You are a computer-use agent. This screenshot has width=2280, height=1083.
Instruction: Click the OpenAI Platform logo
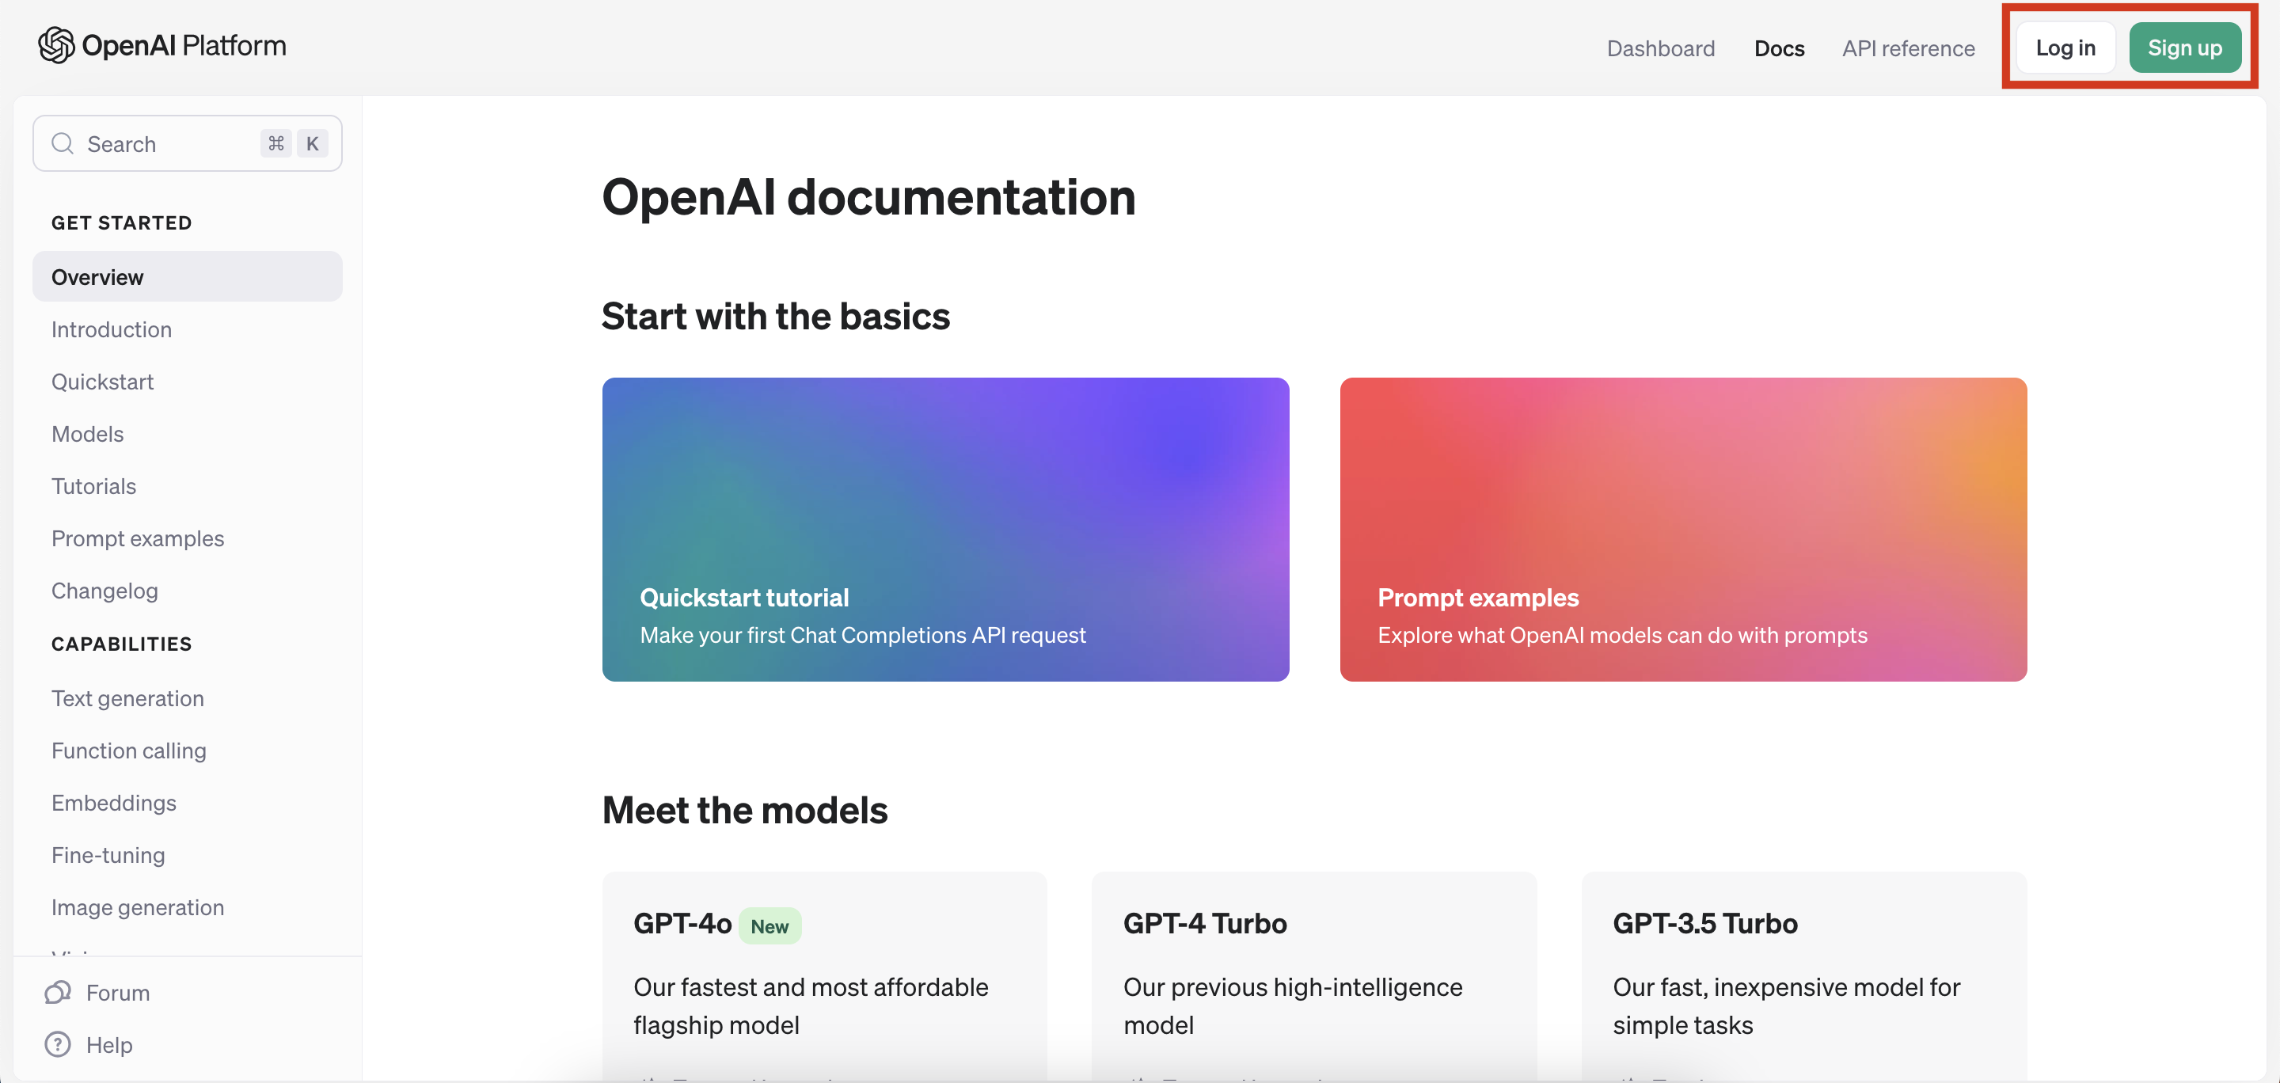(x=162, y=44)
